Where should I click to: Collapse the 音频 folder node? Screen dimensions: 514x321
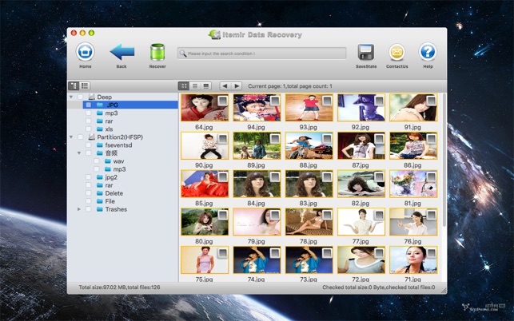pyautogui.click(x=79, y=153)
